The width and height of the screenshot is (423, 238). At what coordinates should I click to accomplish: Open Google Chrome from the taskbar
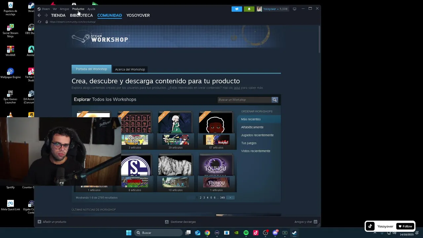pyautogui.click(x=207, y=233)
